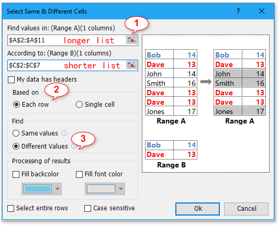Check Select entire rows option
This screenshot has height=226, width=279.
[x=10, y=208]
